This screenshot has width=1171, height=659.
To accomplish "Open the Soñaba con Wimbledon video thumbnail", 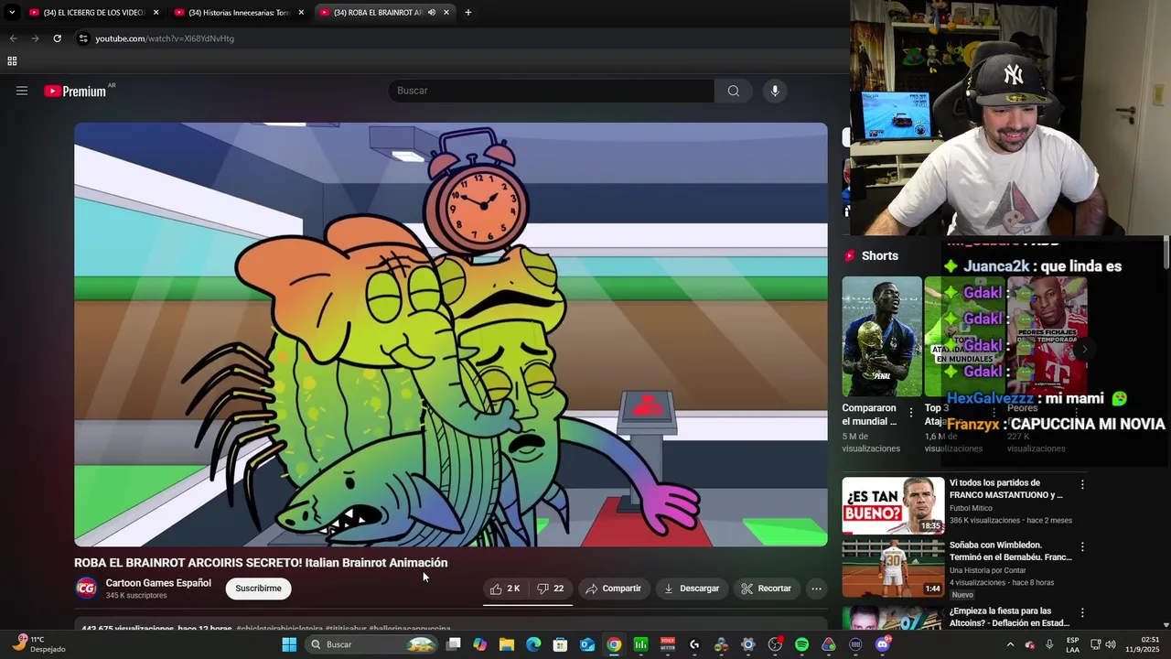I will tap(893, 568).
